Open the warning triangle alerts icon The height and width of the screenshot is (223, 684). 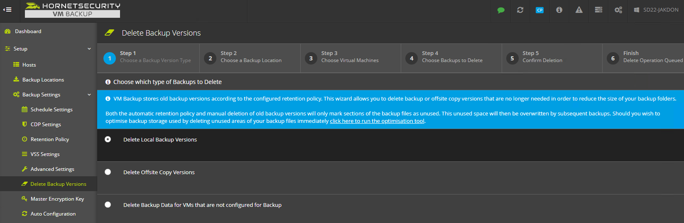[579, 10]
